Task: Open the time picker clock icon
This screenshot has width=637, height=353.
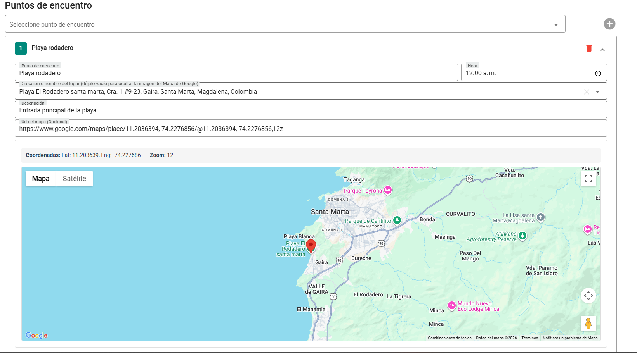Action: coord(598,73)
